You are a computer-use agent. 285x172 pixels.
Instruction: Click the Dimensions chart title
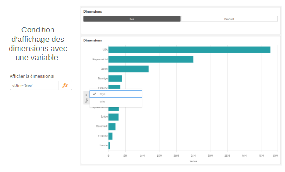[x=92, y=40]
